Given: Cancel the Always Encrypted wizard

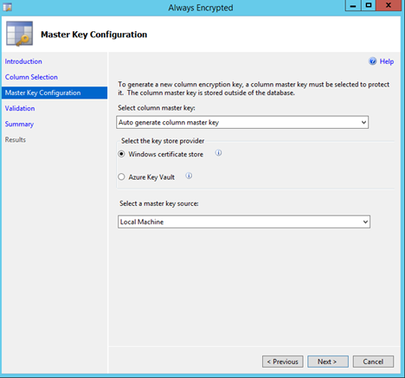Looking at the screenshot, I should 373,362.
